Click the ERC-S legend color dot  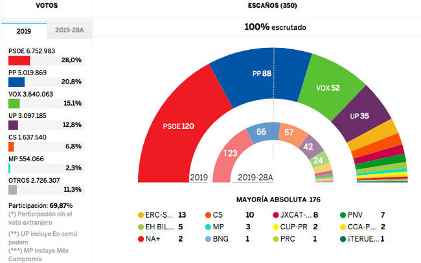(x=142, y=214)
